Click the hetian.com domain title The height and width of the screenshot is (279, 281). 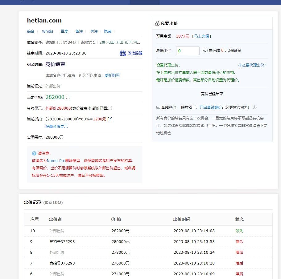point(44,21)
